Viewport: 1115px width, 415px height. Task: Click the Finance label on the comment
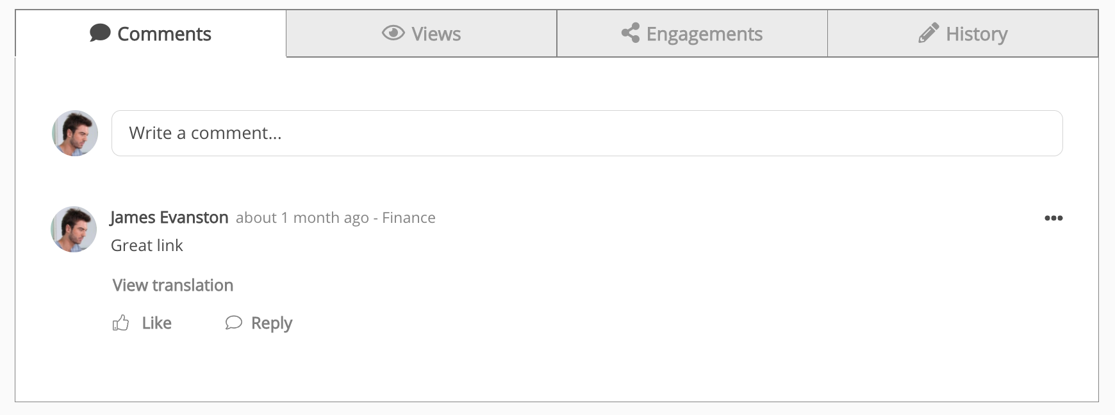(x=409, y=218)
